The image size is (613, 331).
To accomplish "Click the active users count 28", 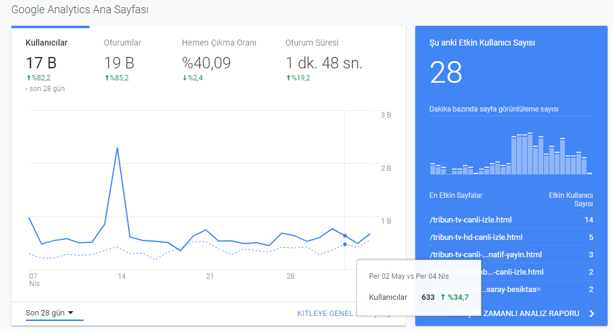I will coord(446,73).
